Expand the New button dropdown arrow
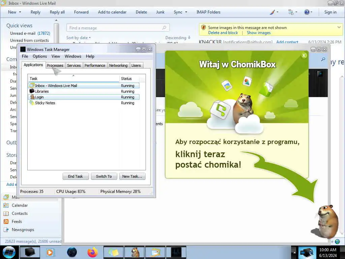Screen dimensions: 345x259 point(20,12)
